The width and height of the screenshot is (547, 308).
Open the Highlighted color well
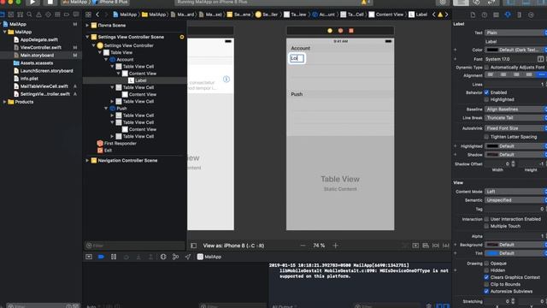[x=492, y=146]
